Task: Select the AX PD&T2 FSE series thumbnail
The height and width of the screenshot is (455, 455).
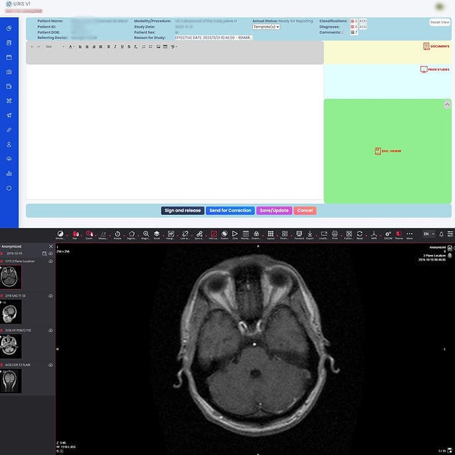Action: coord(11,346)
